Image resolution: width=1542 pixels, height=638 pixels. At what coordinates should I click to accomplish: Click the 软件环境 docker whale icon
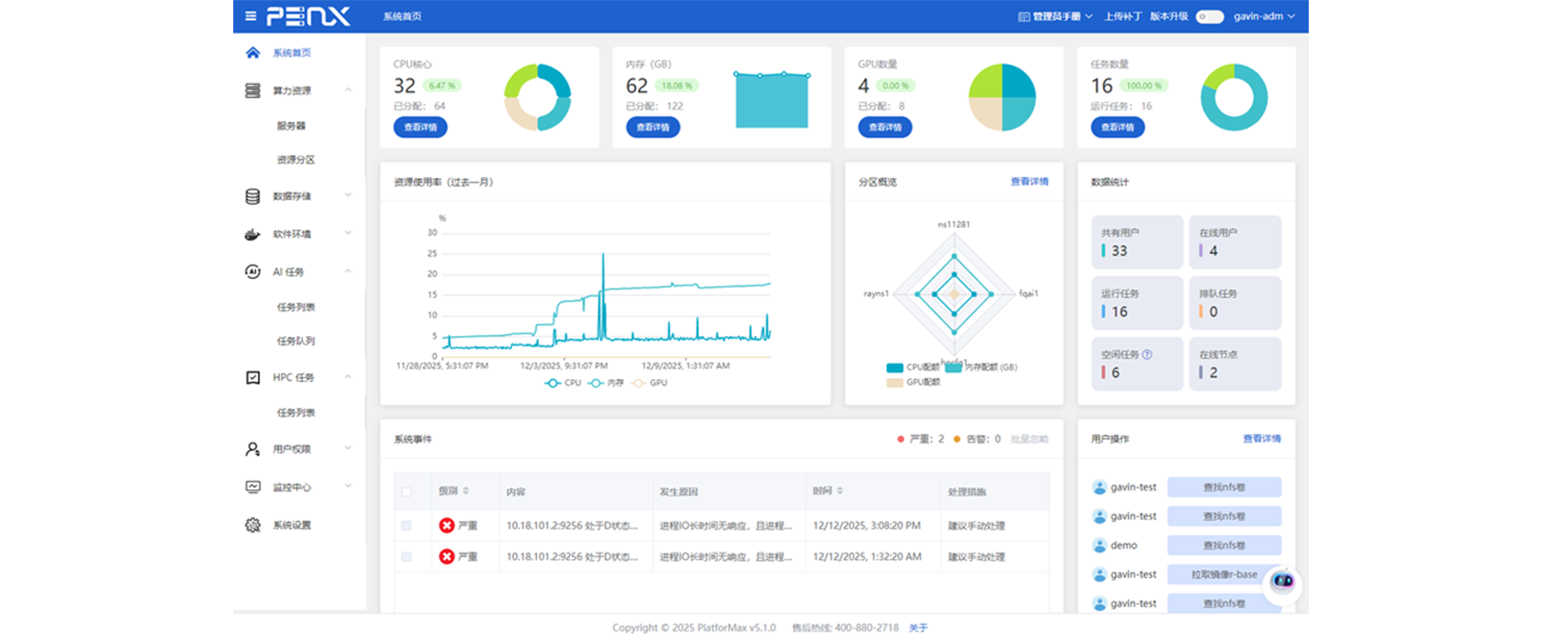click(x=252, y=234)
